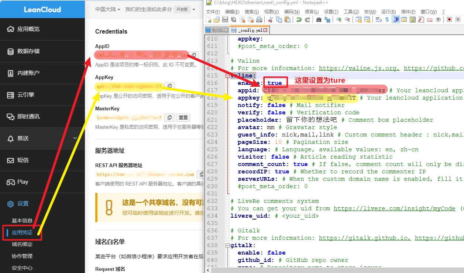This screenshot has height=273, width=464.
Task: Click Cut scissors icon in Notepad++
Action: pyautogui.click(x=270, y=19)
